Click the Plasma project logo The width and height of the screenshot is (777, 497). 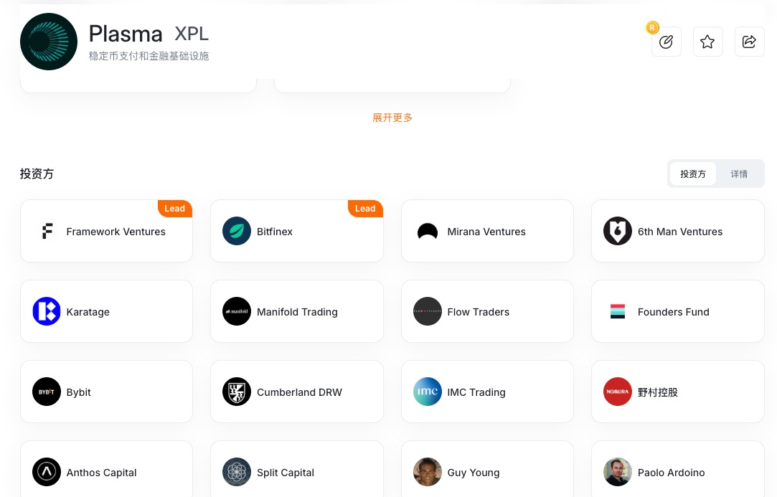coord(49,42)
